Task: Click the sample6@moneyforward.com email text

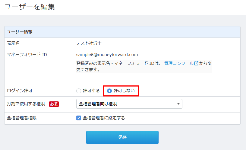Action: (x=107, y=55)
